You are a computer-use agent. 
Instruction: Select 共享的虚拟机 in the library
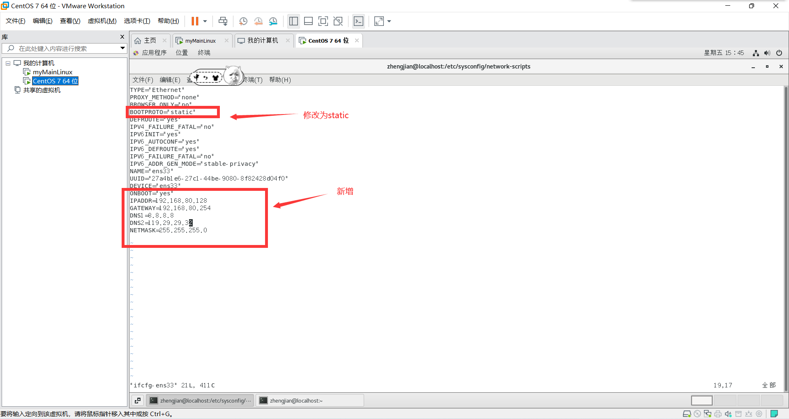pyautogui.click(x=42, y=90)
